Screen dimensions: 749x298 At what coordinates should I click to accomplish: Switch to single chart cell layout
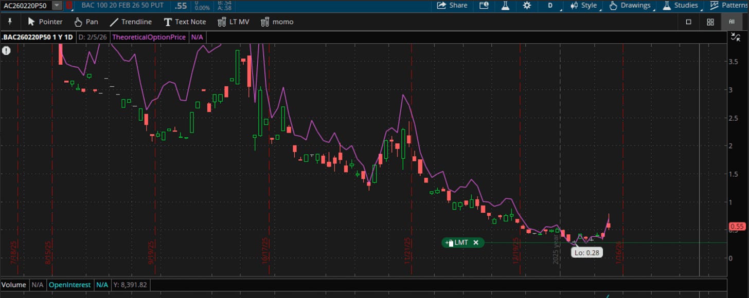(689, 22)
